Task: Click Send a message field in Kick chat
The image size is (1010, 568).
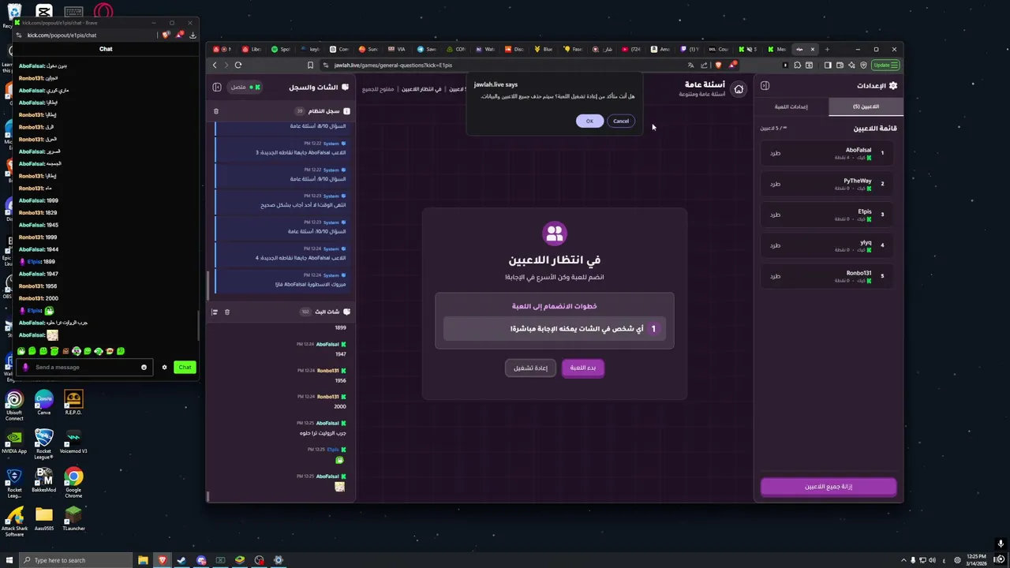Action: (x=85, y=367)
